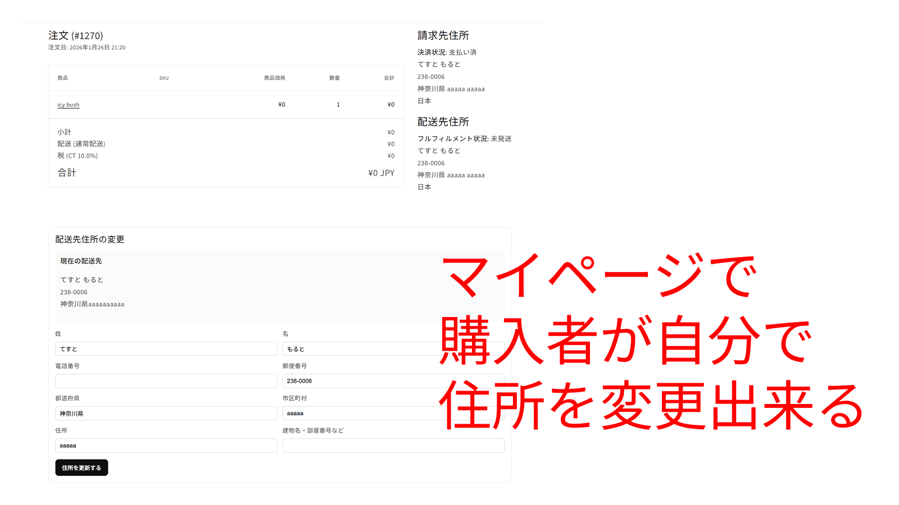Click the SKU column header
The width and height of the screenshot is (899, 505).
click(x=164, y=78)
